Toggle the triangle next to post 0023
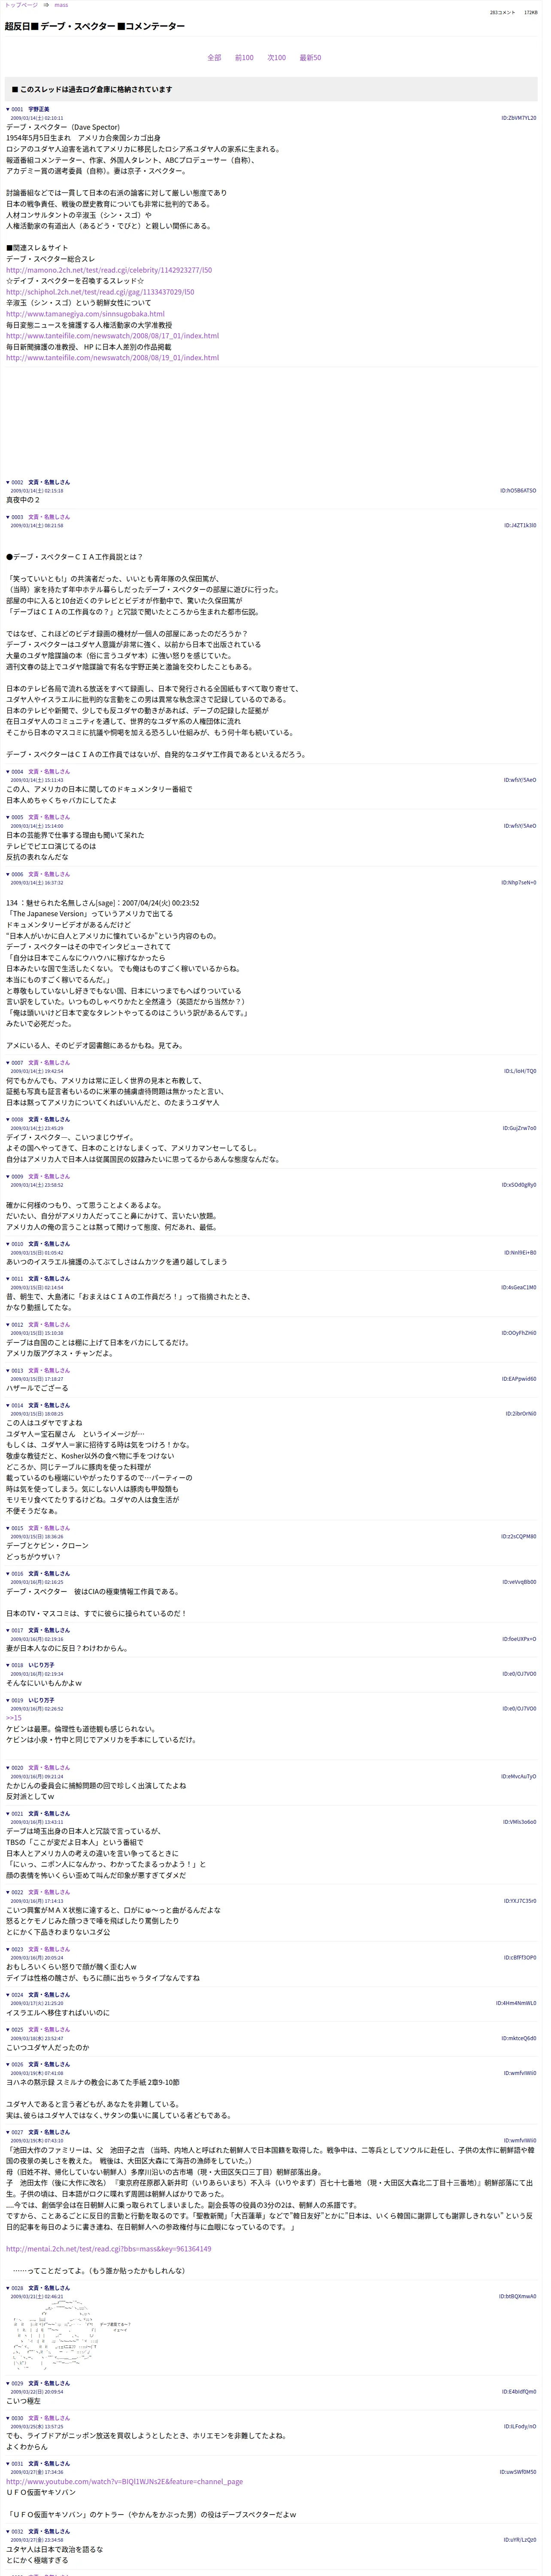The image size is (551, 2576). pos(8,1950)
